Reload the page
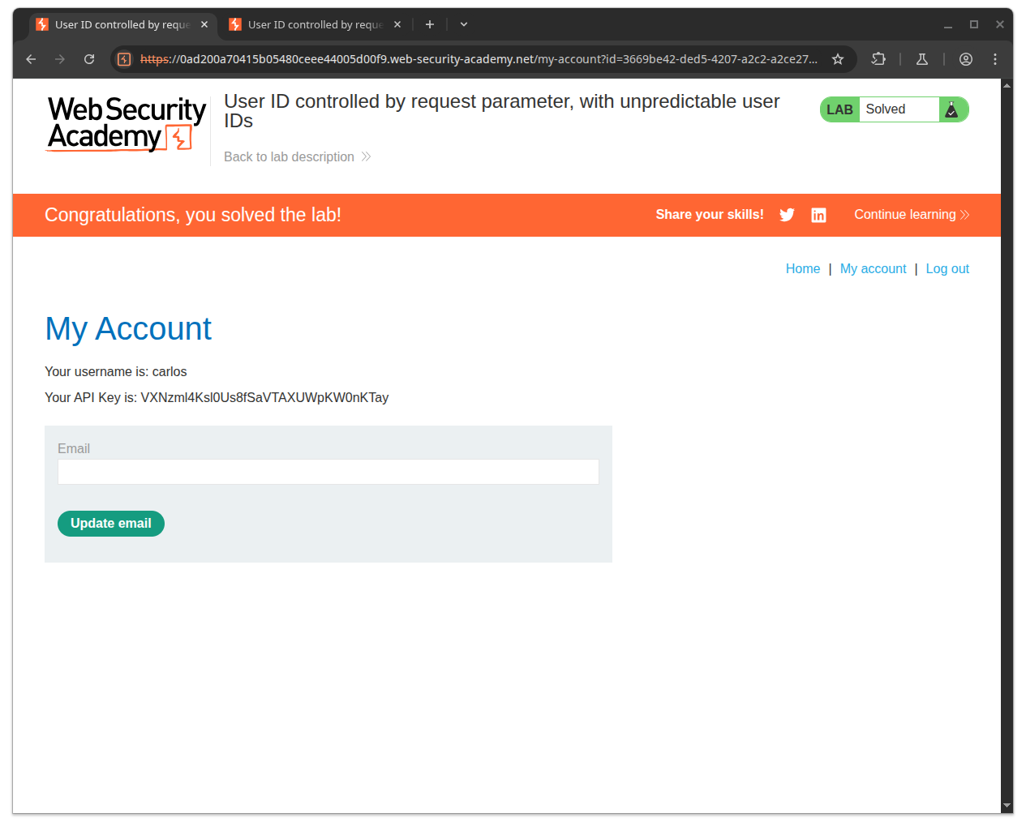This screenshot has width=1026, height=839. [89, 59]
